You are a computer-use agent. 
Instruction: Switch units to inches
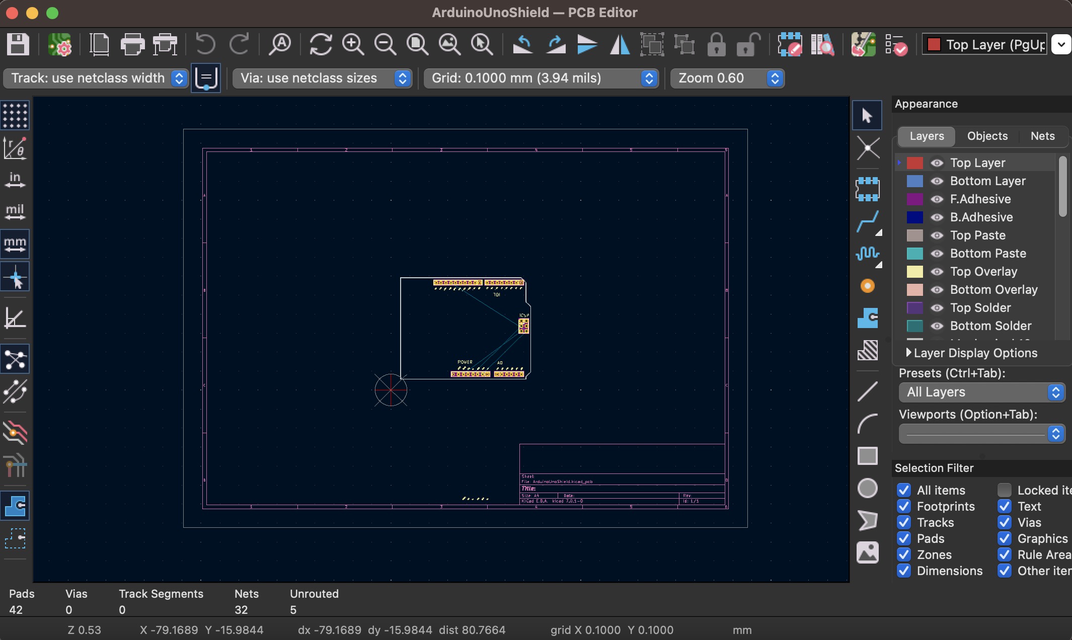click(x=15, y=180)
